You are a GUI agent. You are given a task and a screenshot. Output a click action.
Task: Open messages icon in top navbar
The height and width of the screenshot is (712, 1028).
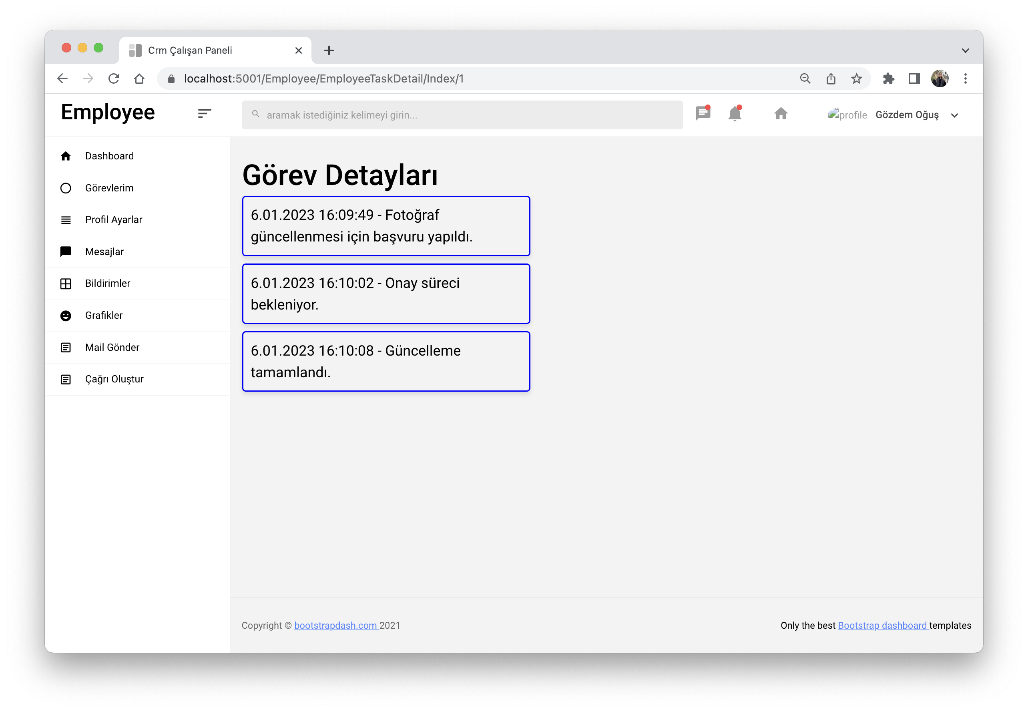(703, 113)
